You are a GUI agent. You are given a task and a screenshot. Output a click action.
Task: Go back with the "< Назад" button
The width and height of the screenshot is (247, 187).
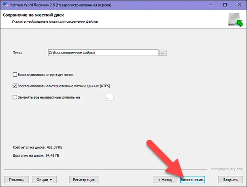coord(165,179)
